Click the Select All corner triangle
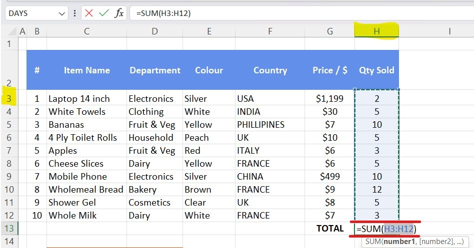The width and height of the screenshot is (474, 248). point(9,31)
